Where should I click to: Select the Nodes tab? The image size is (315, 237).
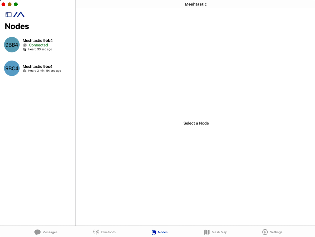159,232
